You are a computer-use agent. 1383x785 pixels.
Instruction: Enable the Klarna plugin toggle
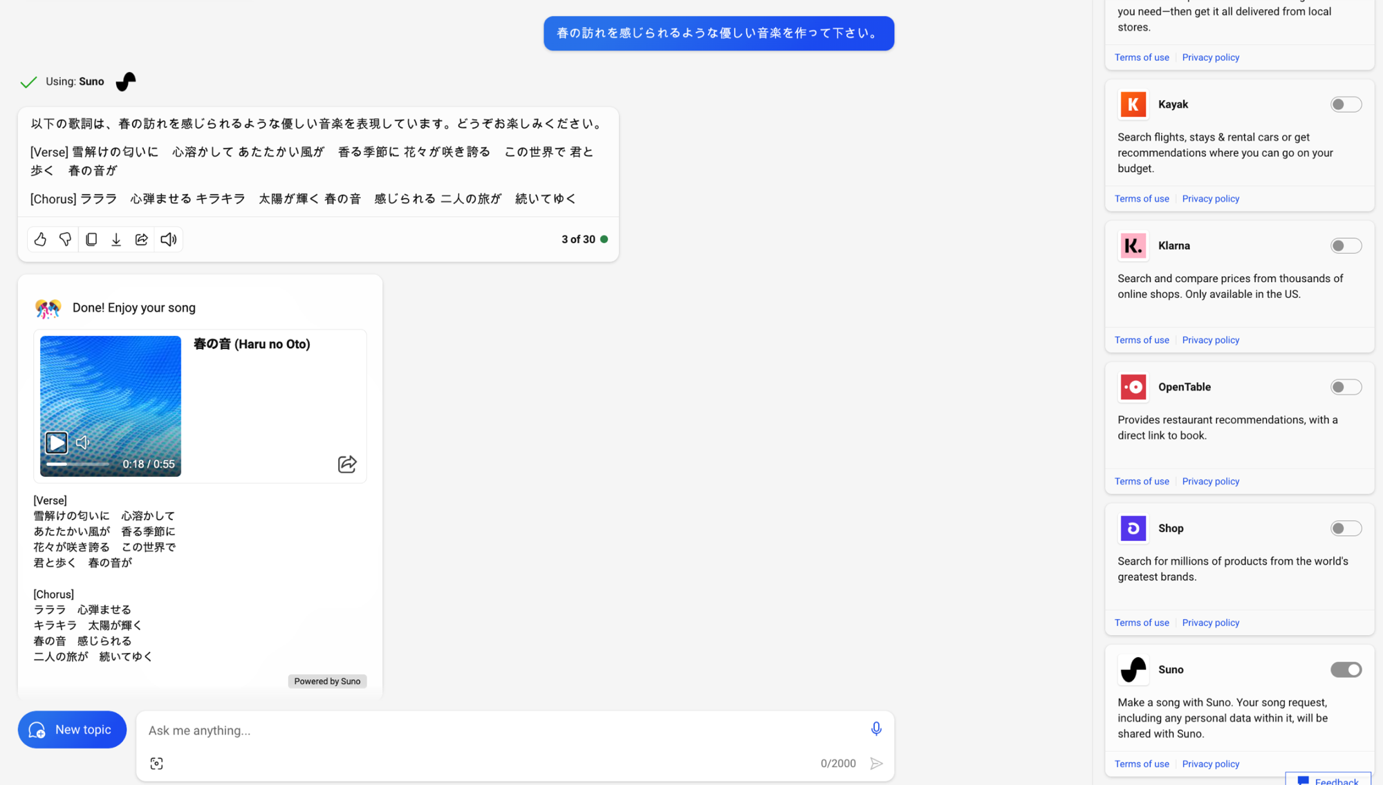(x=1346, y=246)
